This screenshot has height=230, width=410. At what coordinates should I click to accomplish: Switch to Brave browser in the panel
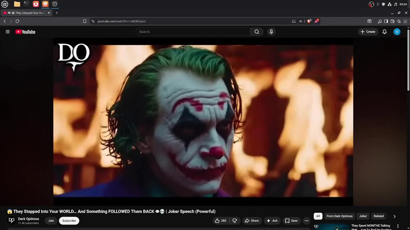point(45,4)
